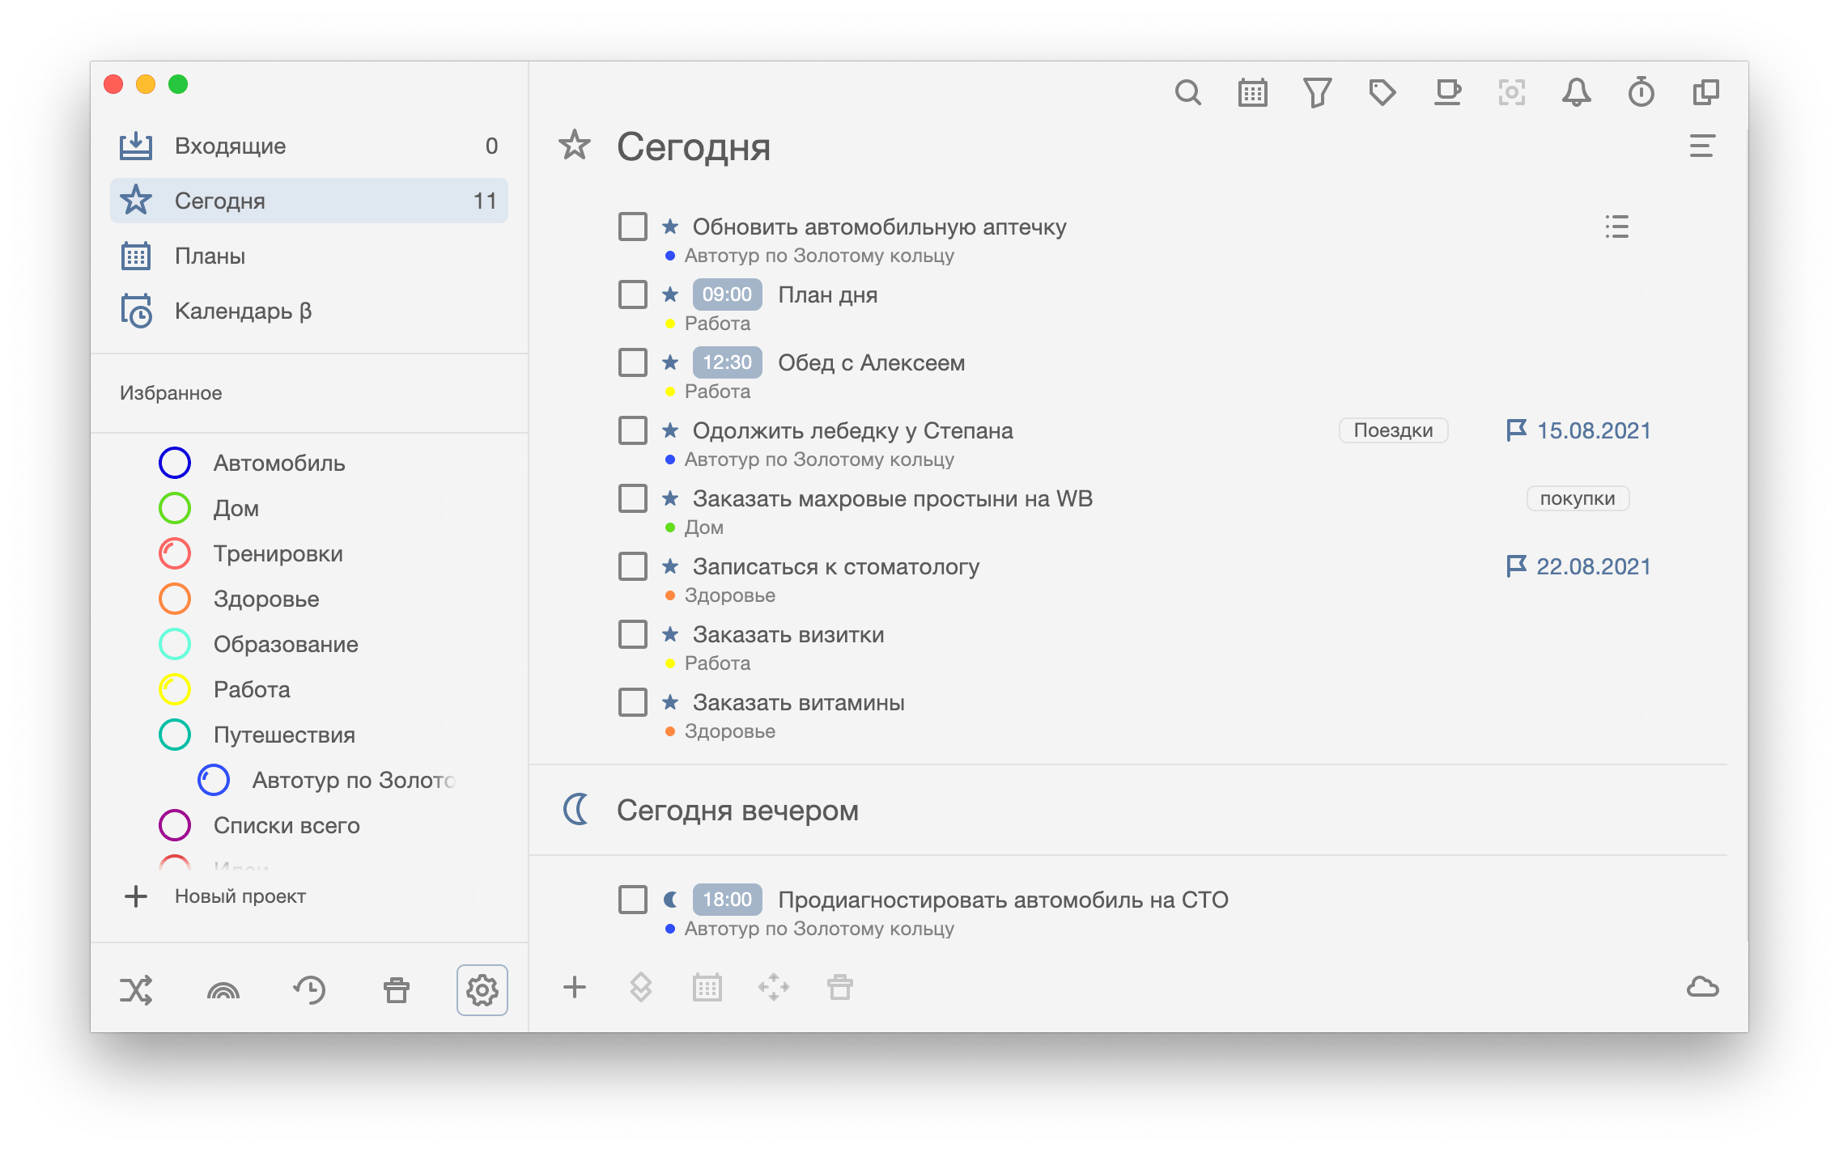Open the tags icon in toolbar

pos(1382,93)
